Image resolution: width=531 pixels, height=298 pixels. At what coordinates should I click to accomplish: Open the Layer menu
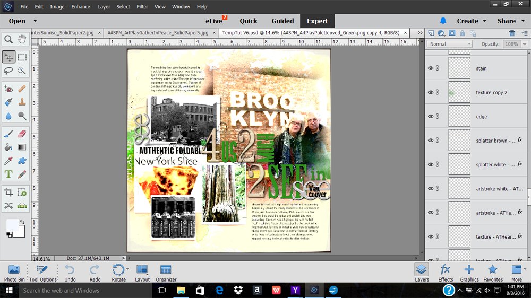coord(104,7)
